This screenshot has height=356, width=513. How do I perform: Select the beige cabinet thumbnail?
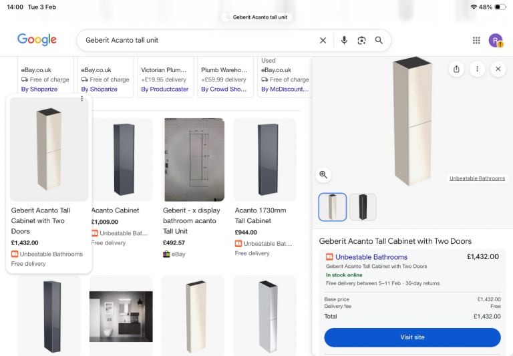pos(333,207)
